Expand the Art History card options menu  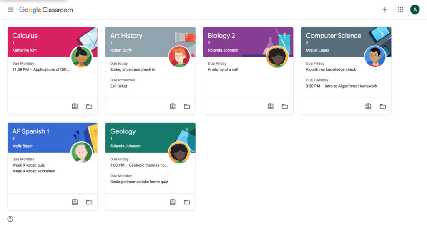[x=187, y=36]
